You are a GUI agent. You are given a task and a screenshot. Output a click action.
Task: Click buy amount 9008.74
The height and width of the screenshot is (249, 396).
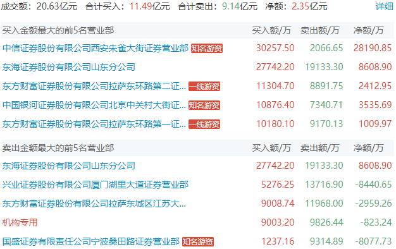pyautogui.click(x=278, y=203)
